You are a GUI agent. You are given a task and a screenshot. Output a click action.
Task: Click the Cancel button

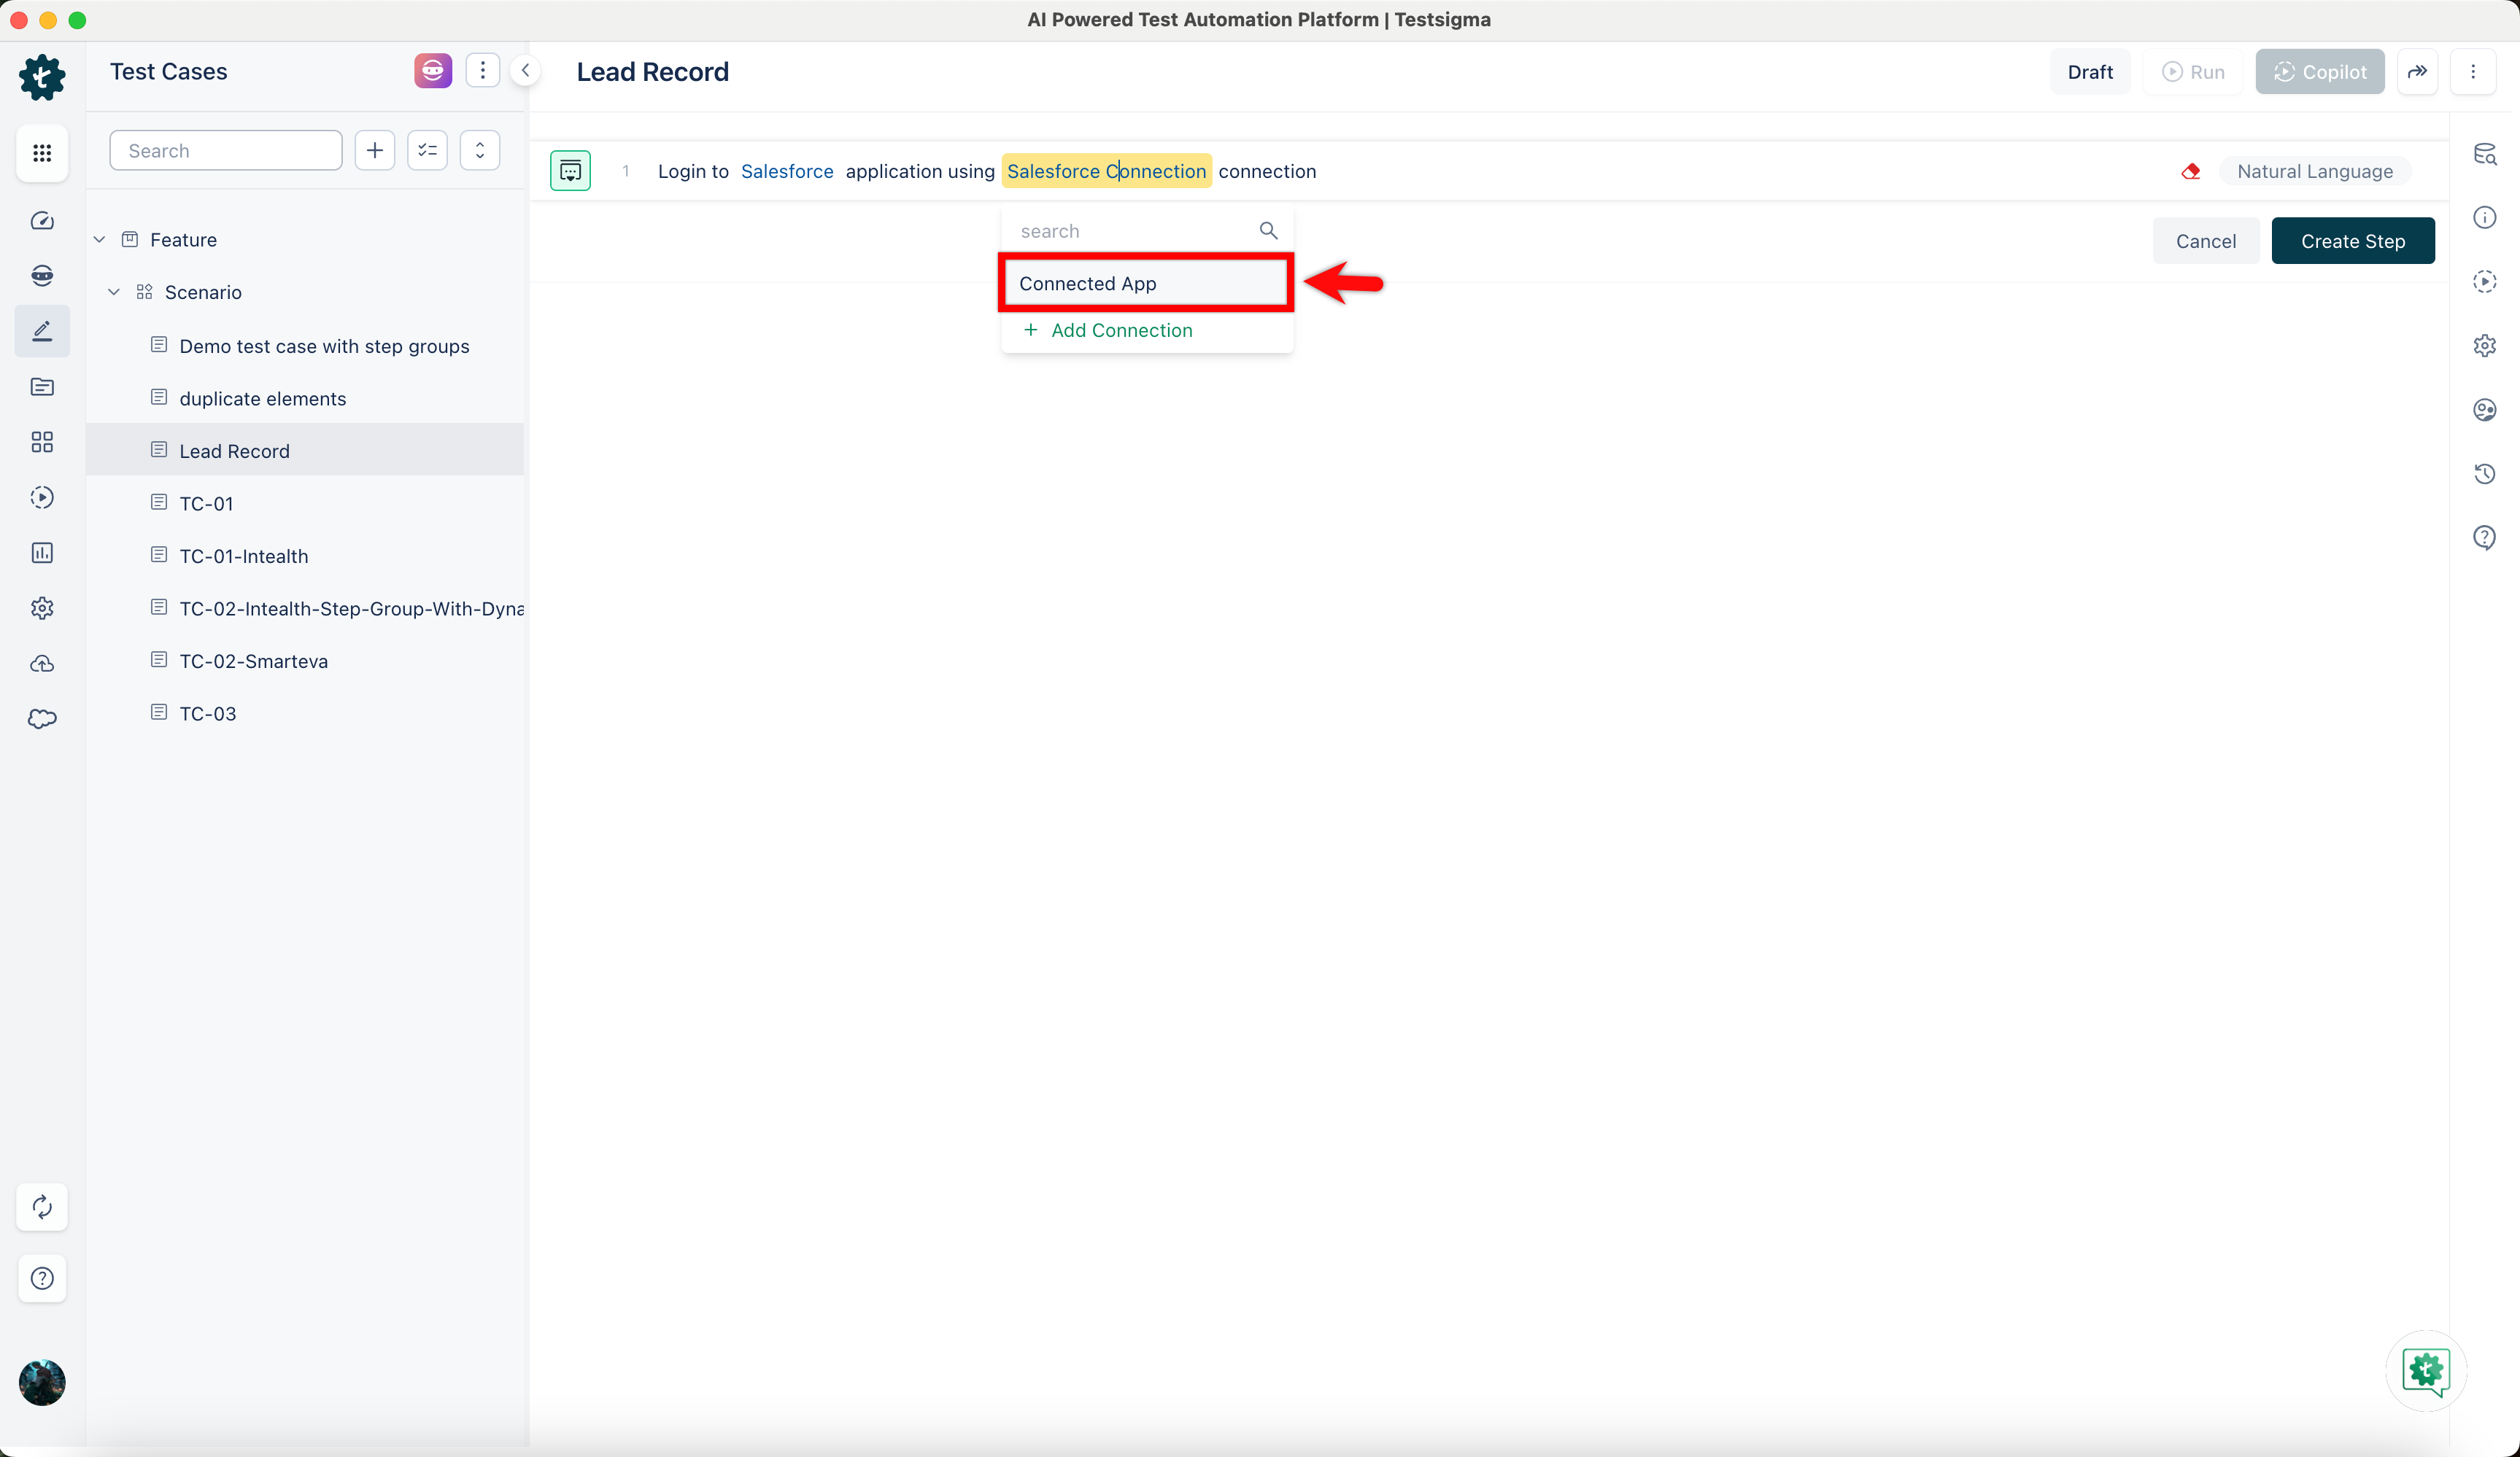[x=2206, y=241]
